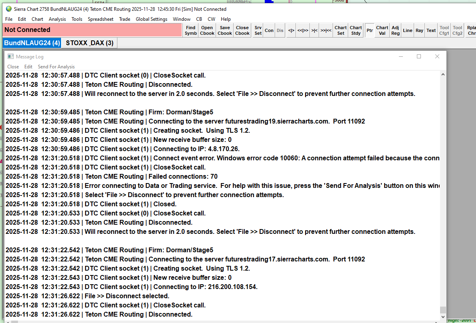Open Edit menu in Message Log

click(x=28, y=66)
